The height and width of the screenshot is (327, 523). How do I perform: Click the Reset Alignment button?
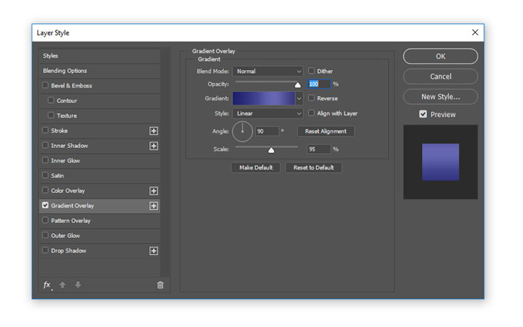(325, 131)
